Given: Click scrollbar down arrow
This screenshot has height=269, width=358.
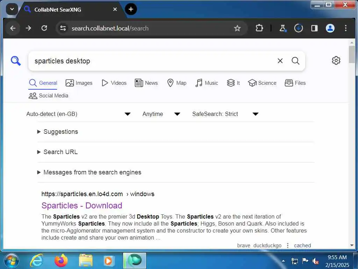Looking at the screenshot, I should [x=352, y=245].
